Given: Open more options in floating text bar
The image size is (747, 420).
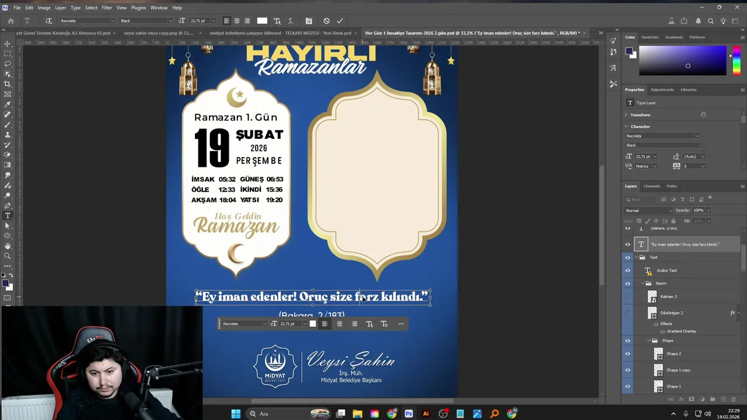Looking at the screenshot, I should click(x=401, y=324).
